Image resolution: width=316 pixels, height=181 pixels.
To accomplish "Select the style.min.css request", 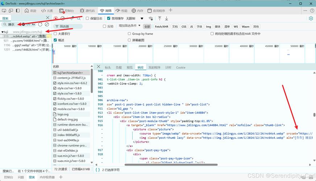I will tap(72, 83).
